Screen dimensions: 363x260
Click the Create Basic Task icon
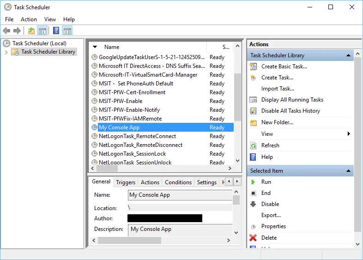[x=253, y=67]
